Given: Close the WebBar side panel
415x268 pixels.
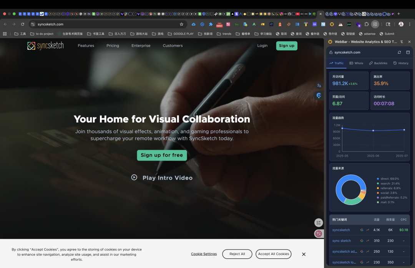Looking at the screenshot, I should 410,42.
